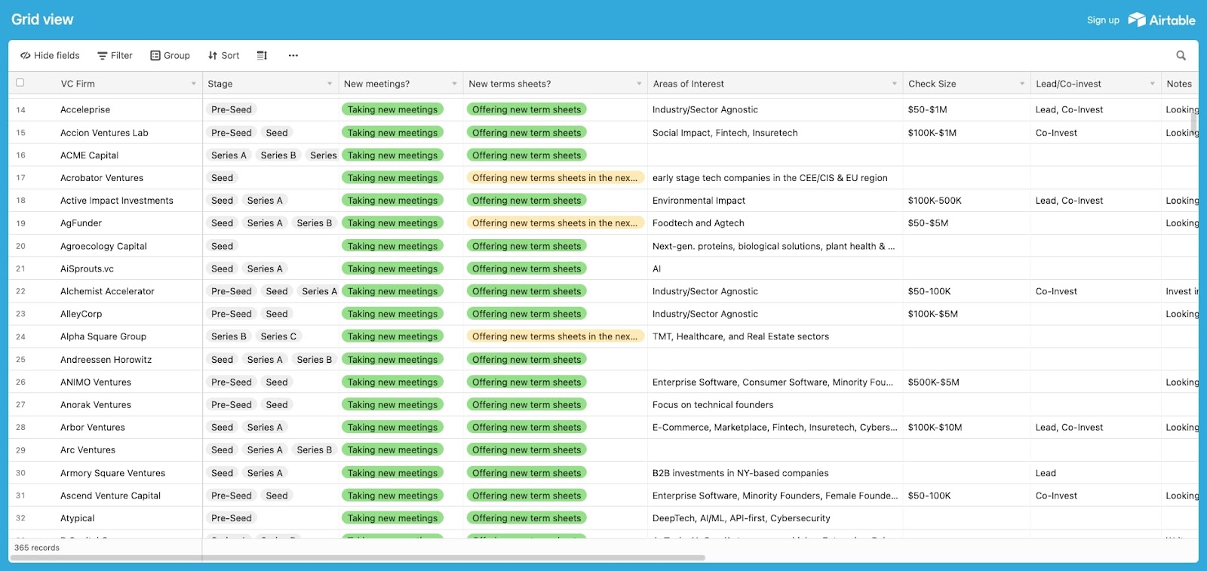Click the $100K-$10M check size cell
1207x571 pixels.
click(966, 428)
